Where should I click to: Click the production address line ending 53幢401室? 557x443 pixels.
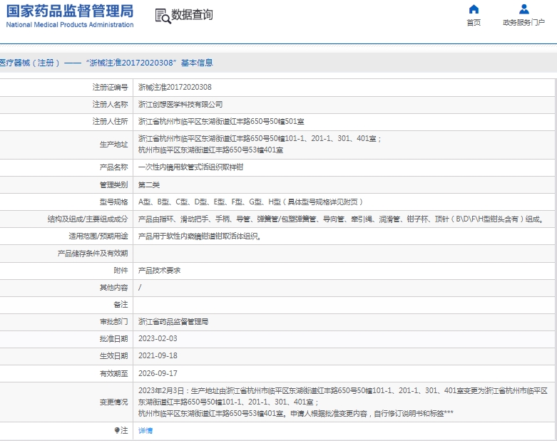210,150
